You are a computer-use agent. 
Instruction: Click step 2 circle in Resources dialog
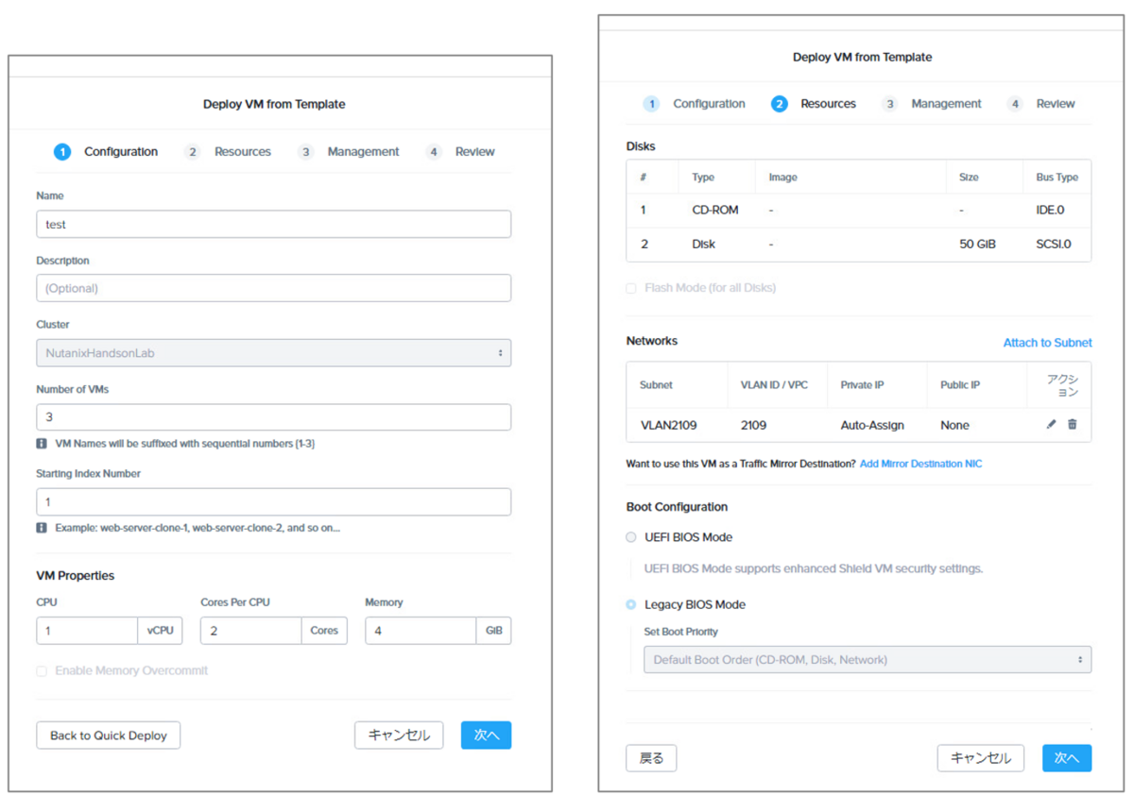779,104
